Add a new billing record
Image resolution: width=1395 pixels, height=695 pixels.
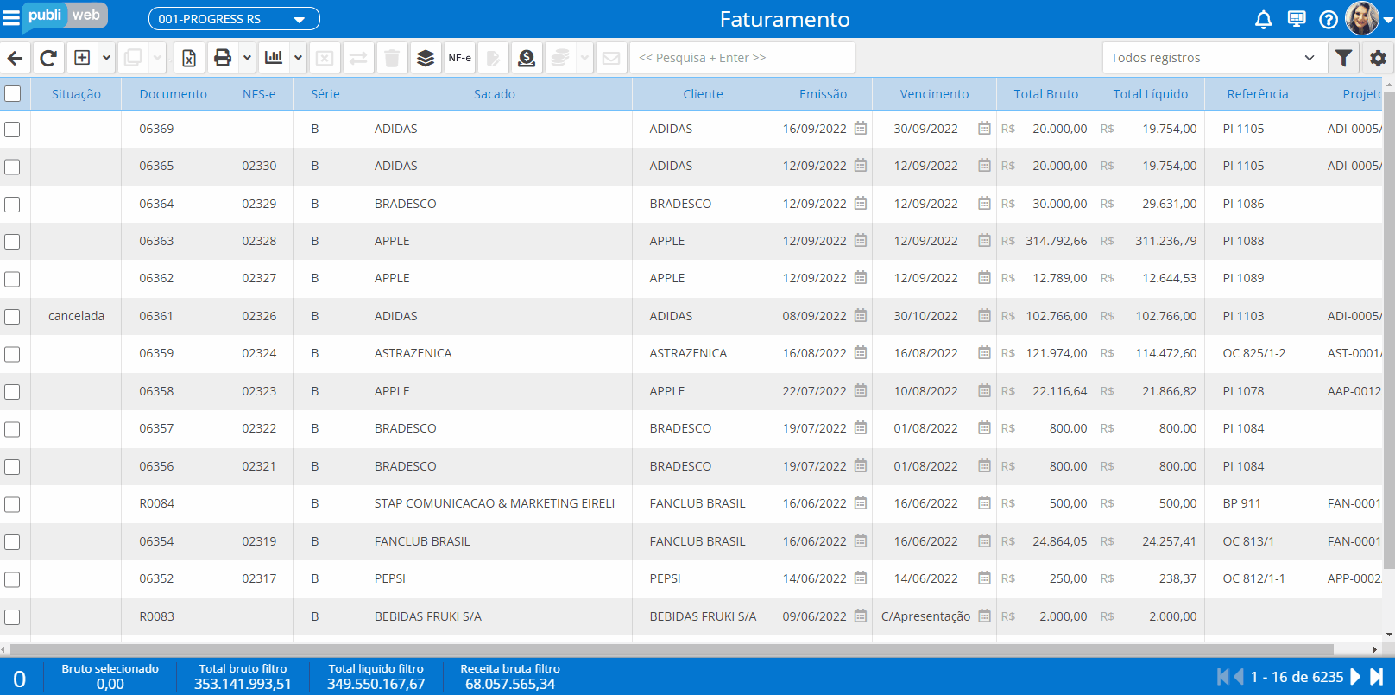82,58
